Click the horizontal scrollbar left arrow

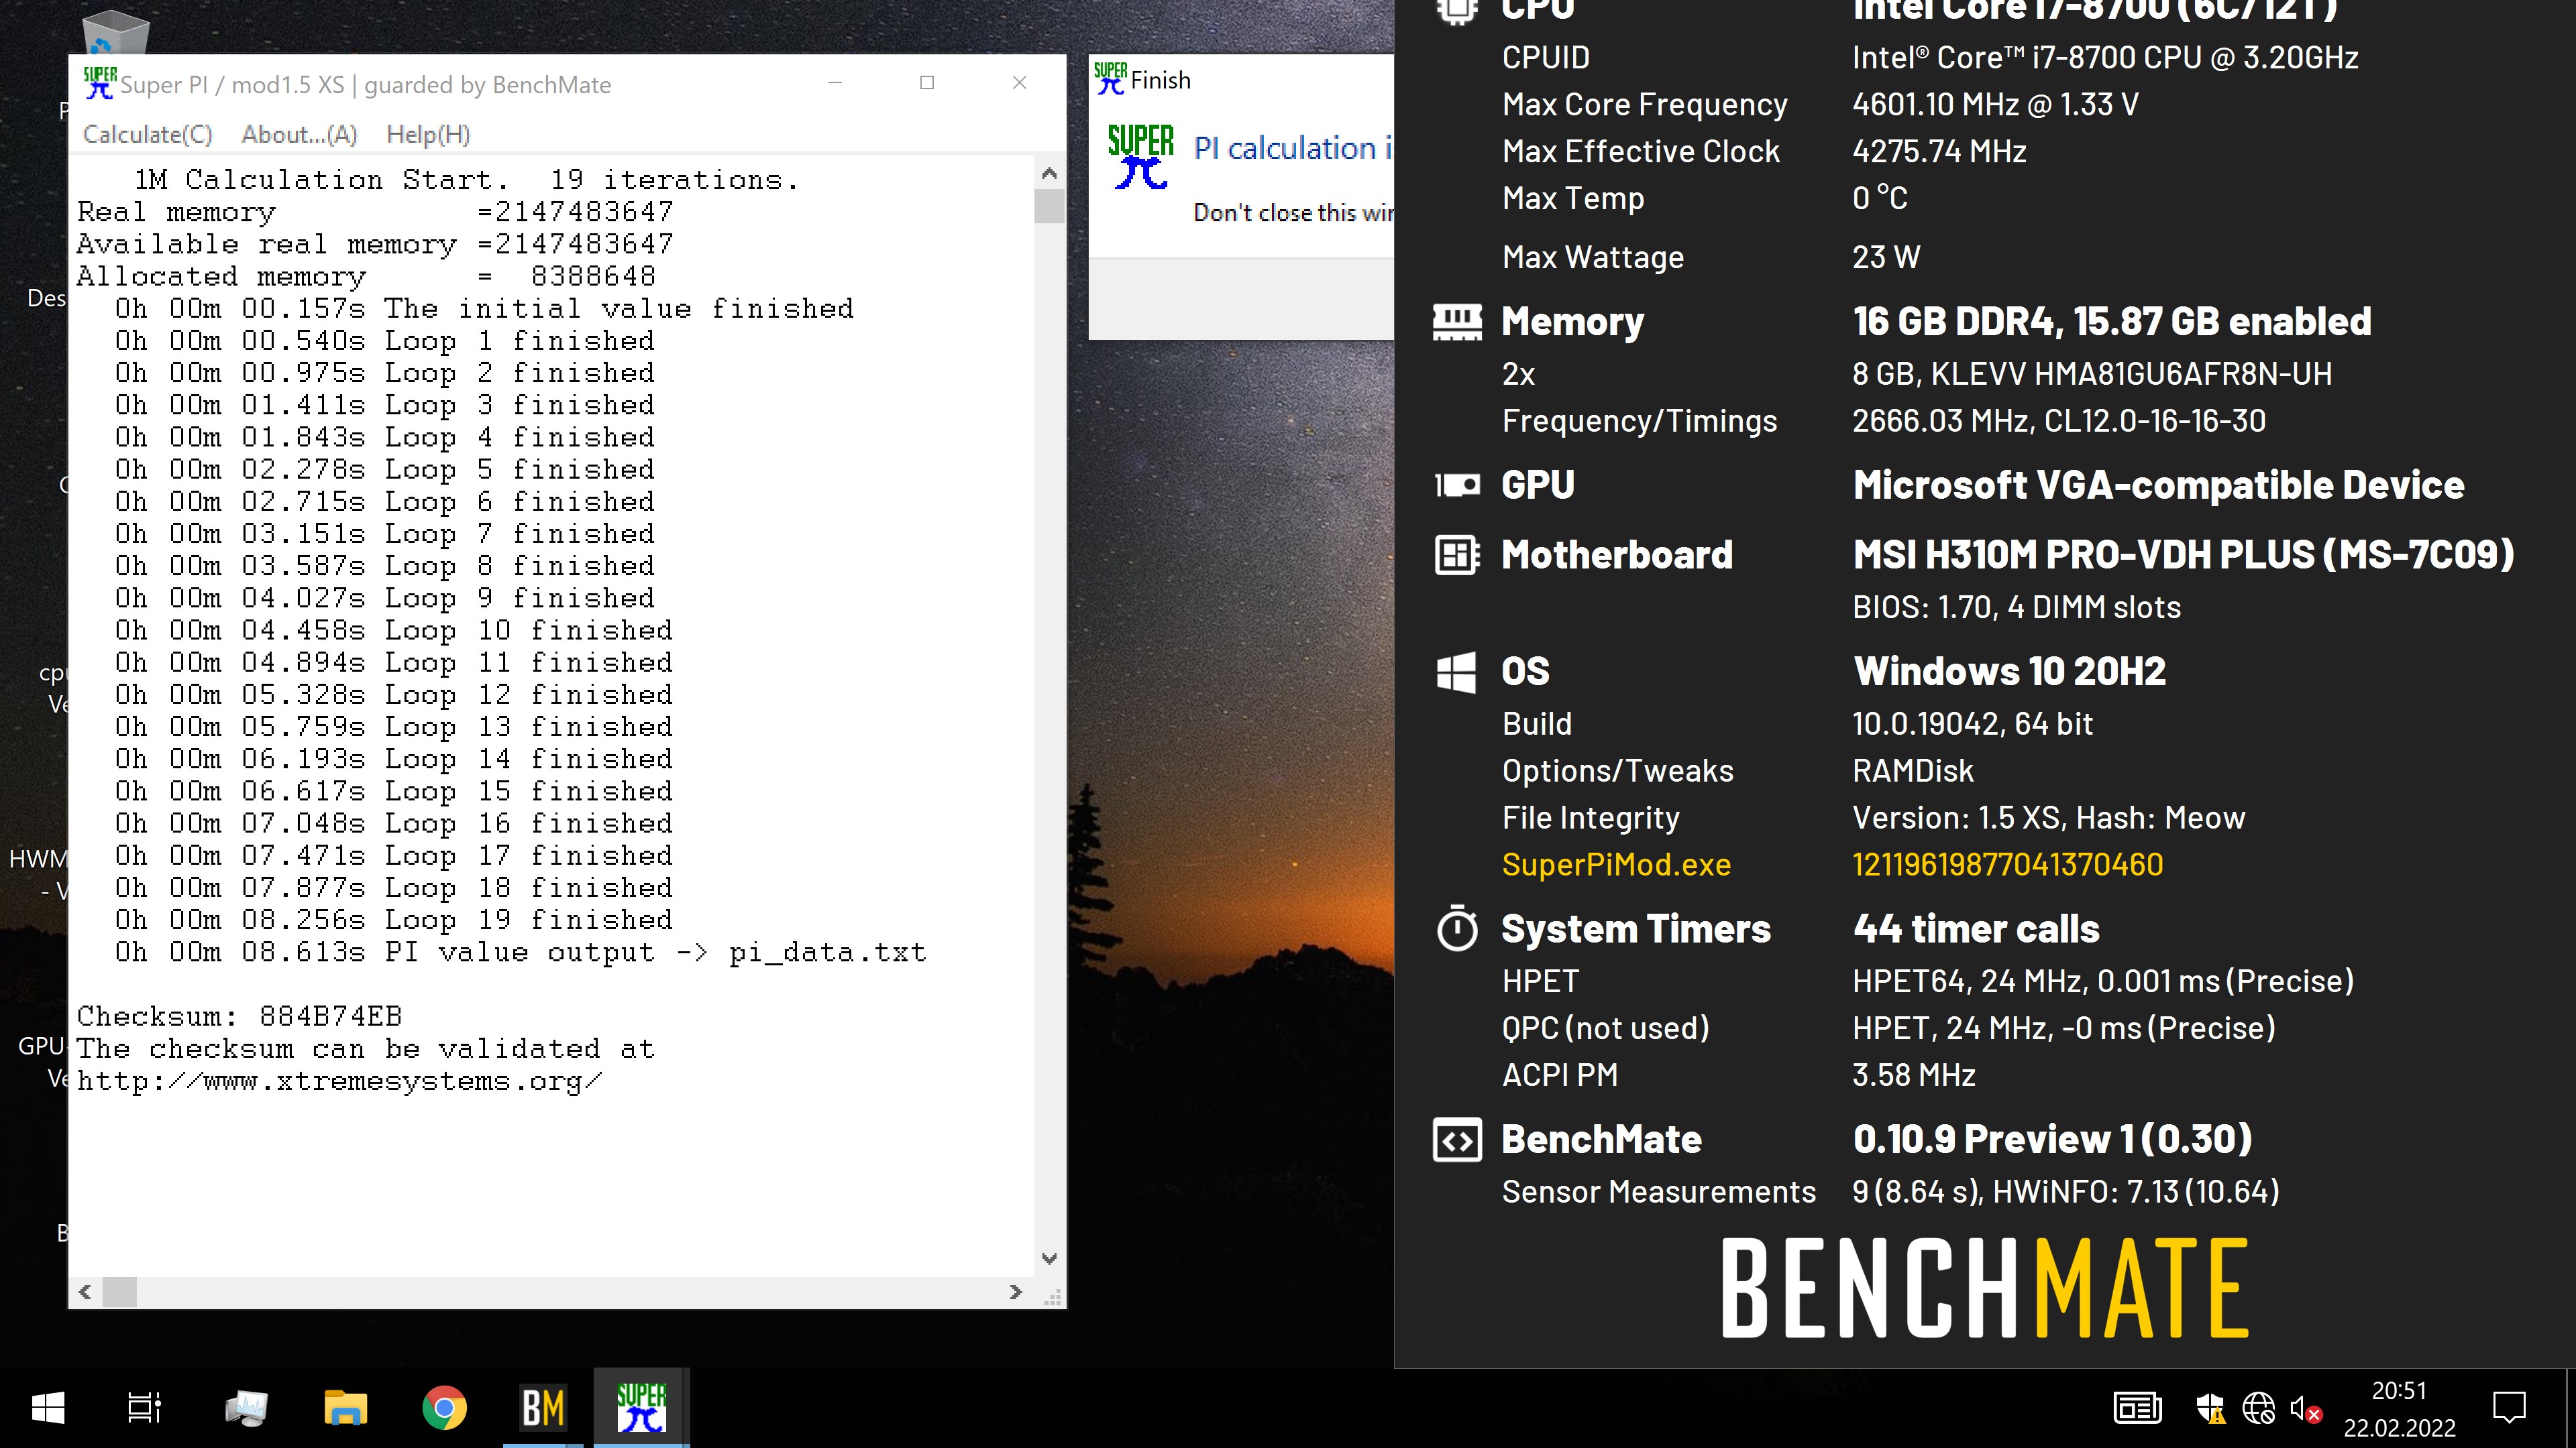click(85, 1292)
